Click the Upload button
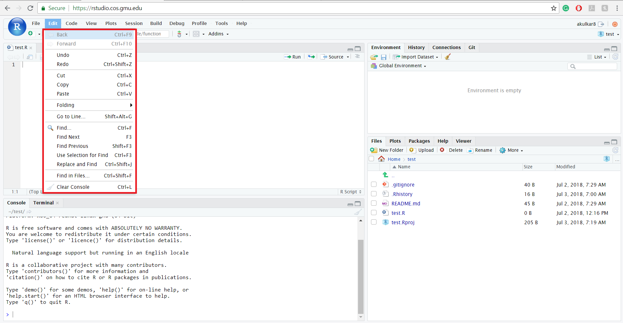Viewport: 623px width, 323px height. click(x=421, y=150)
